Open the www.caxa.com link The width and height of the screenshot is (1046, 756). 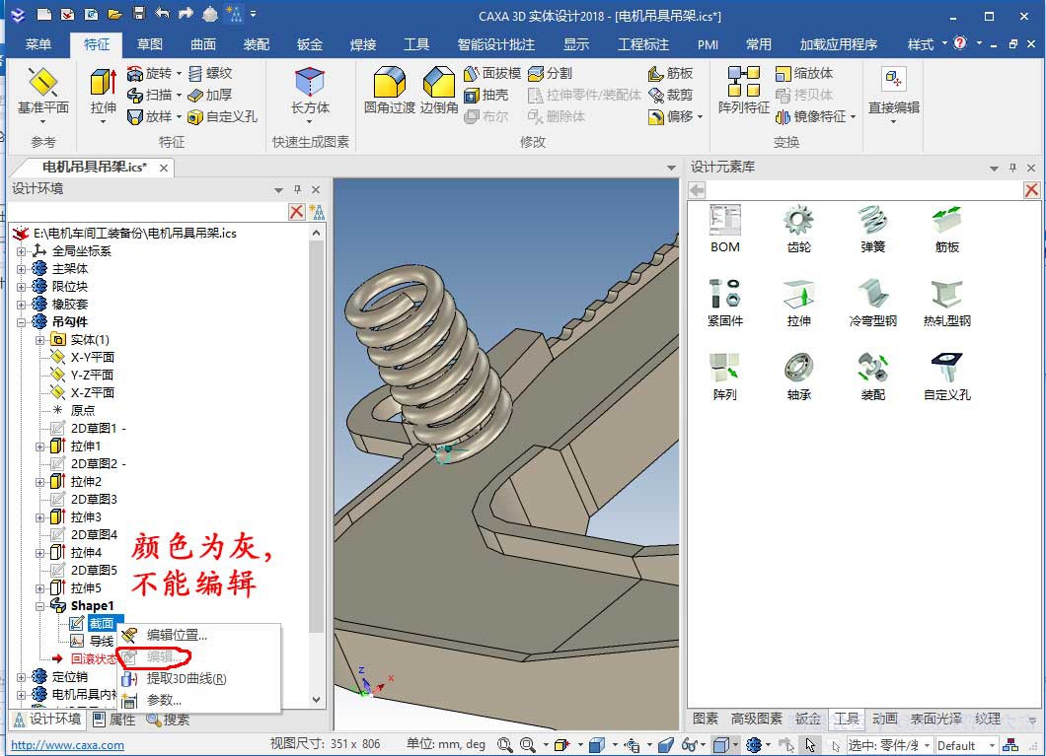pyautogui.click(x=67, y=745)
